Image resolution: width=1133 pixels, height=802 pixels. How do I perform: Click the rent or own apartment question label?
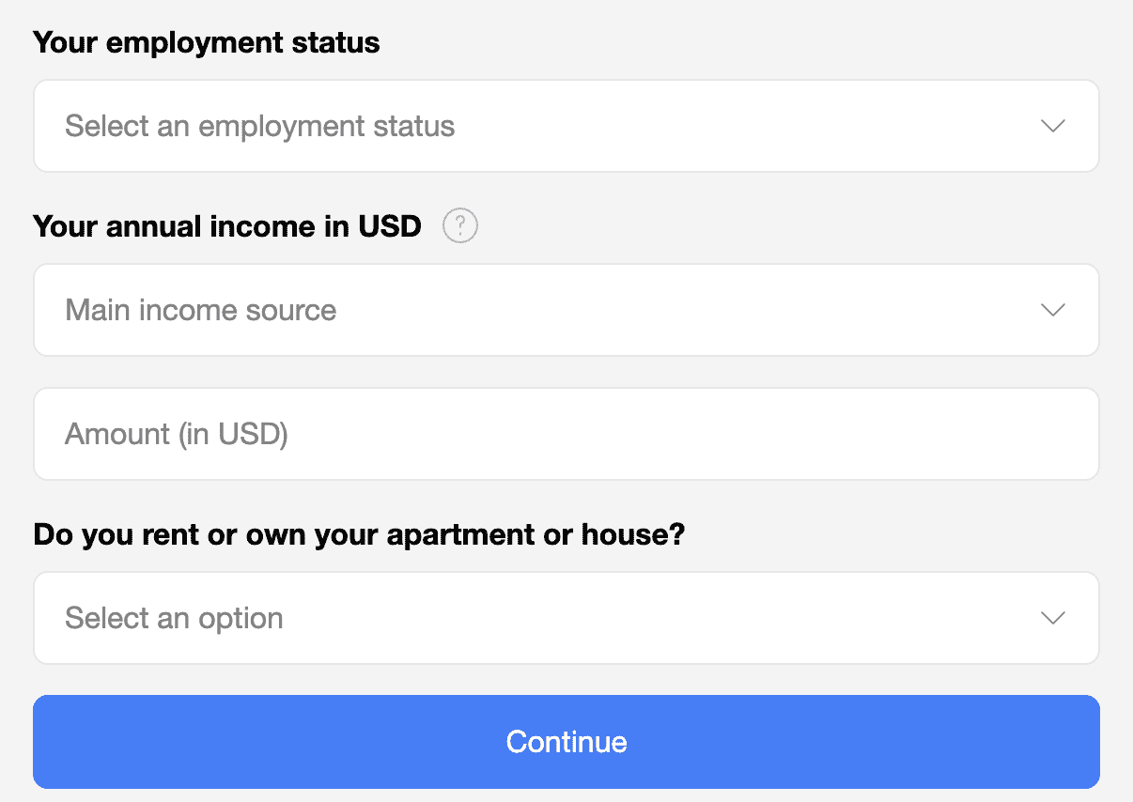pyautogui.click(x=359, y=535)
